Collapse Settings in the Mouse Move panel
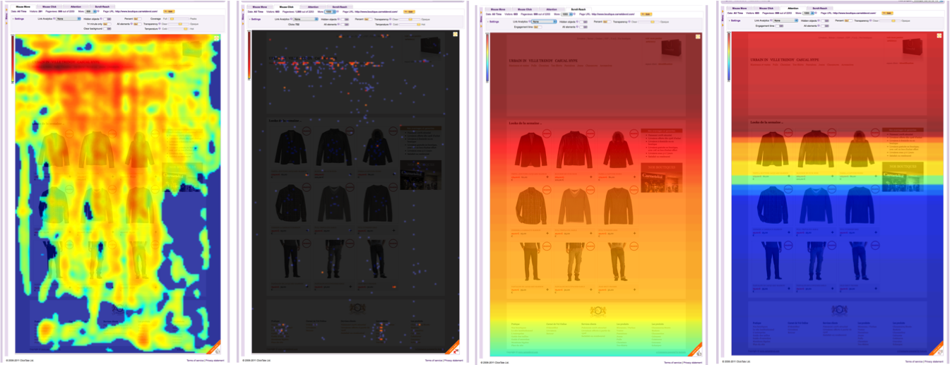 pos(18,18)
